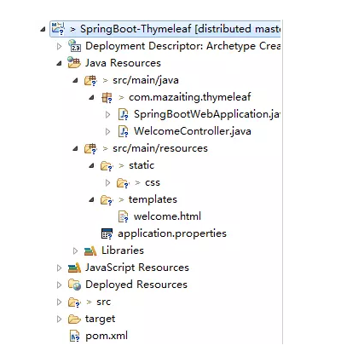Screen dimensions: 341x357
Task: Click the static folder icon
Action: (107, 166)
